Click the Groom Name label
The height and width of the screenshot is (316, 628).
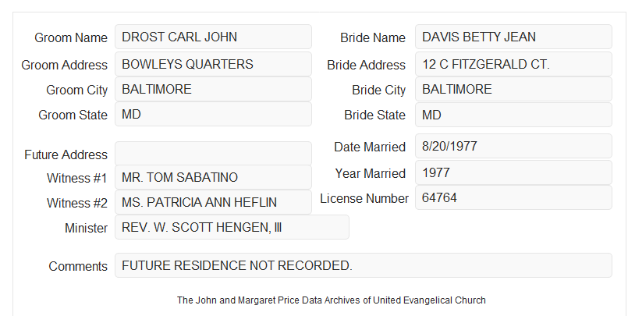71,37
